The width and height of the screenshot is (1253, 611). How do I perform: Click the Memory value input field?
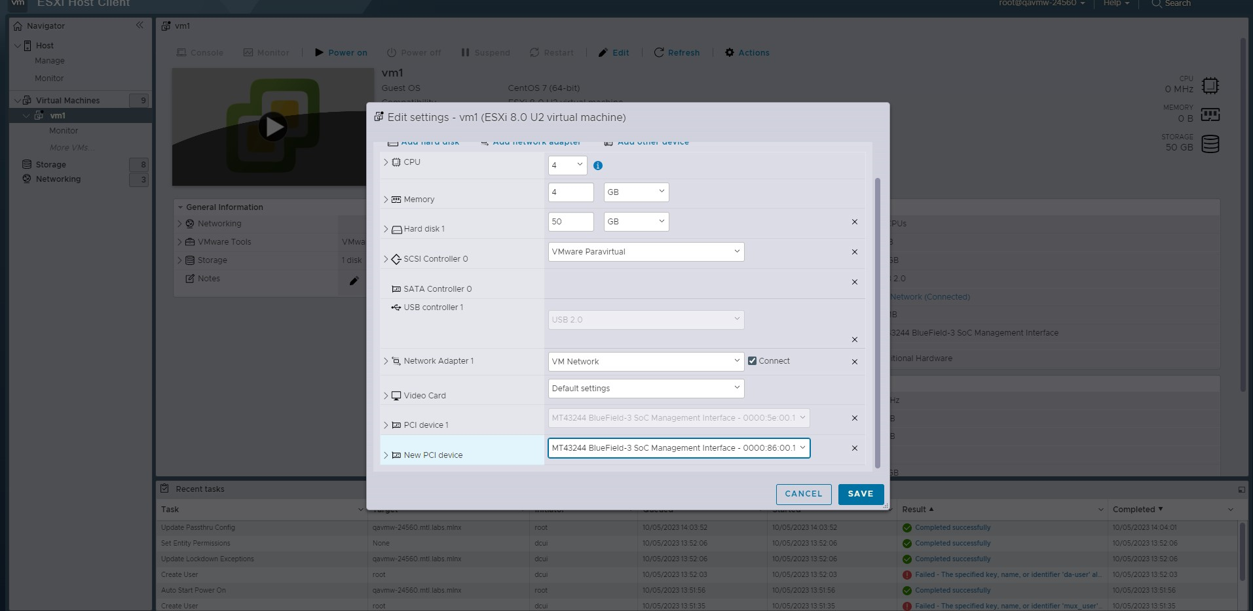click(x=570, y=192)
